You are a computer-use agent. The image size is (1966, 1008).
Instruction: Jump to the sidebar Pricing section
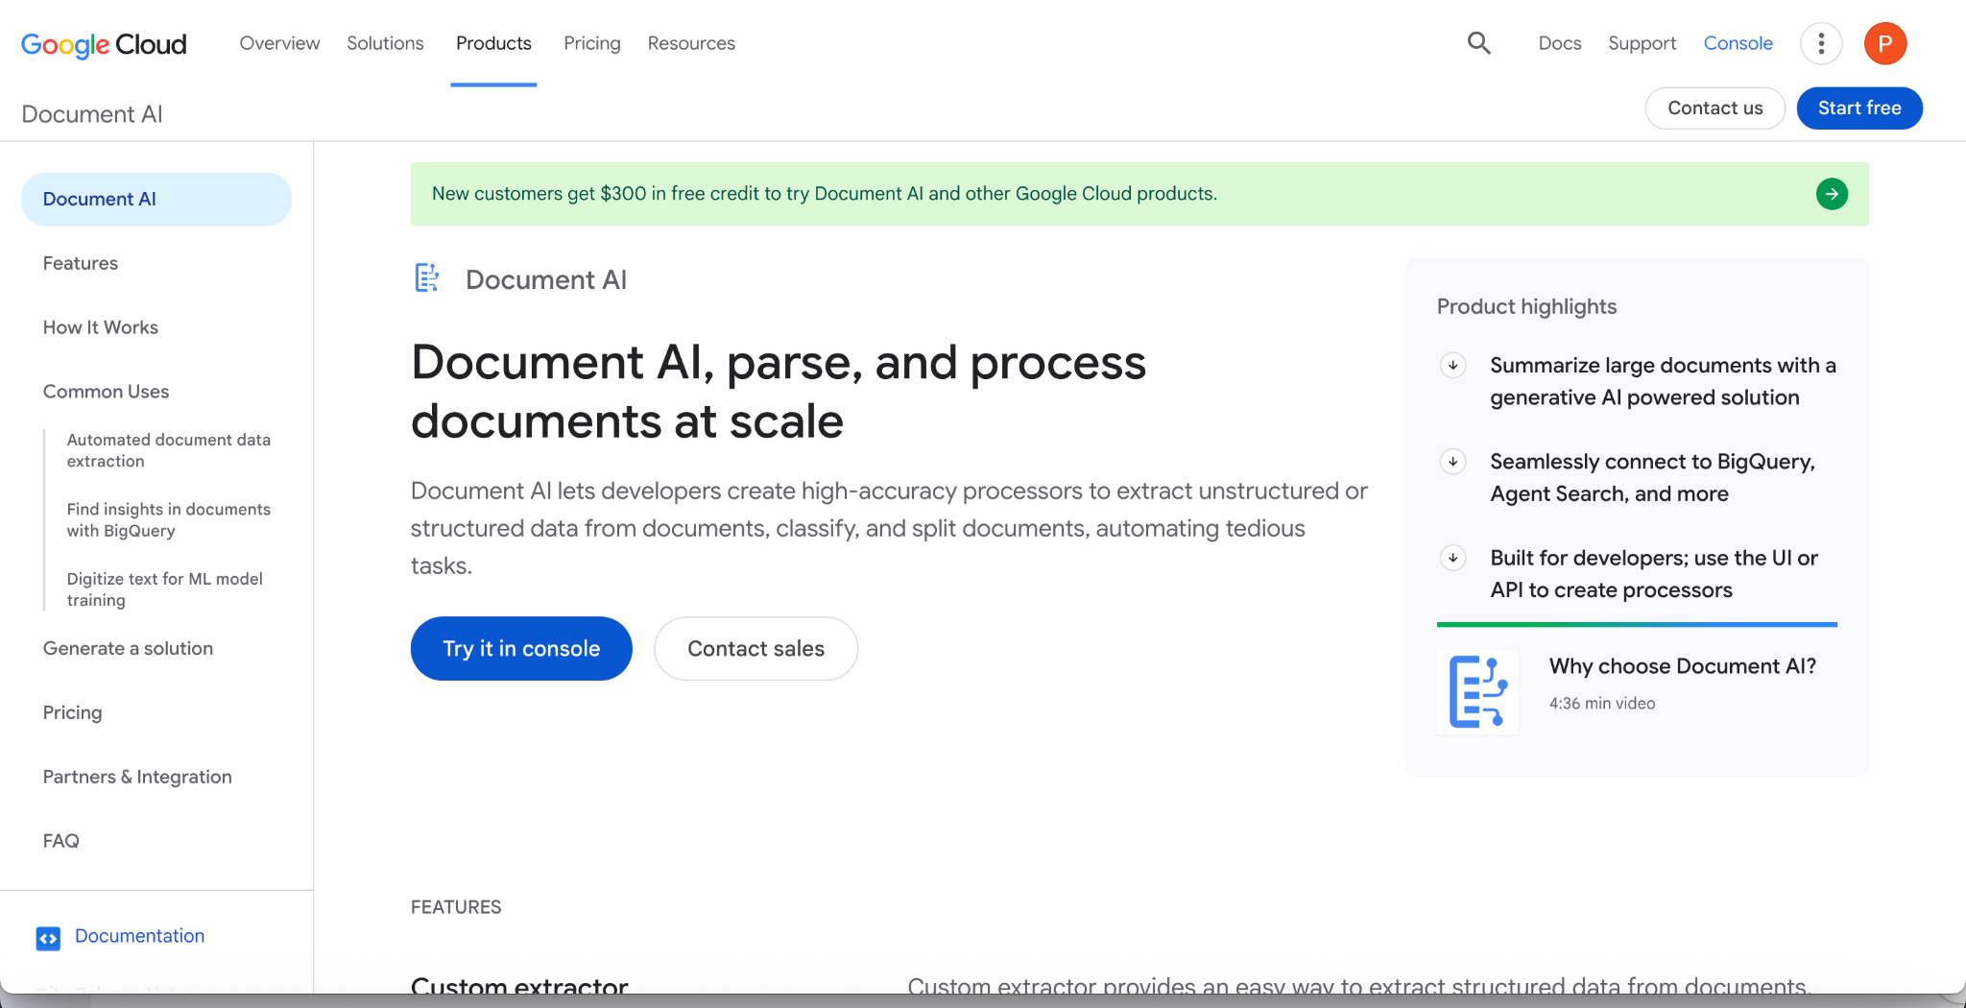tap(72, 712)
